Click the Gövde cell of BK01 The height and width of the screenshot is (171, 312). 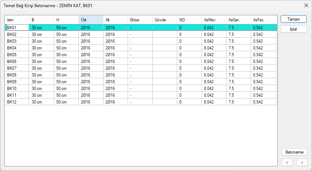[x=165, y=28]
